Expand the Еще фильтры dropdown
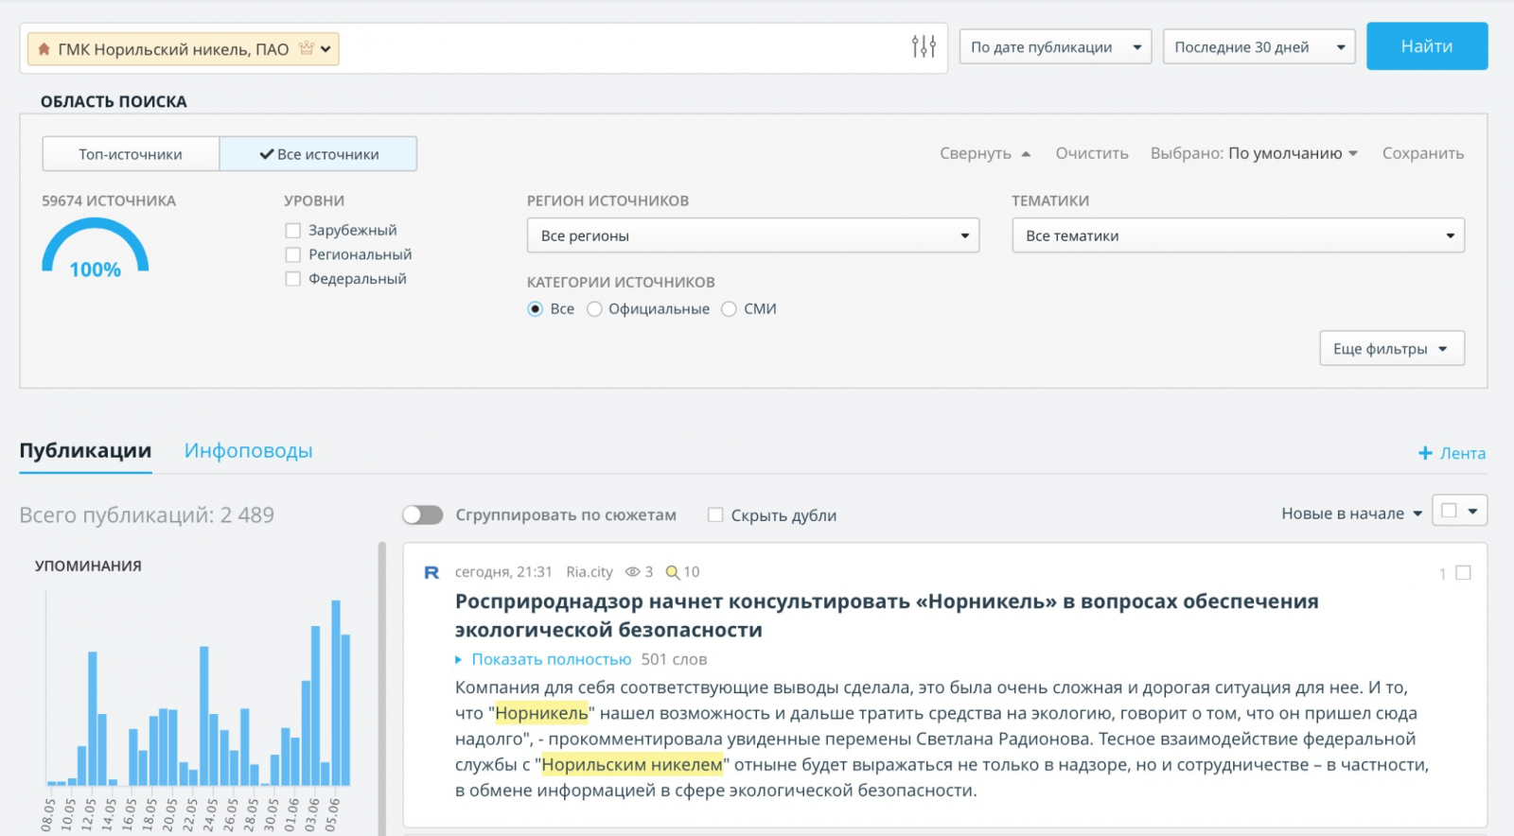1514x836 pixels. click(1391, 348)
